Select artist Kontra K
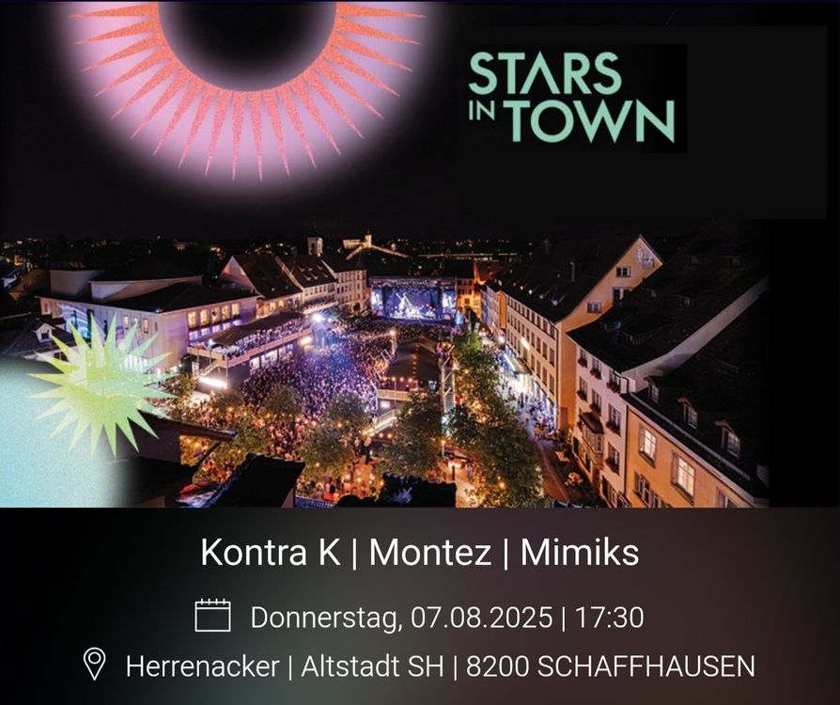Viewport: 840px width, 705px height. 271,552
